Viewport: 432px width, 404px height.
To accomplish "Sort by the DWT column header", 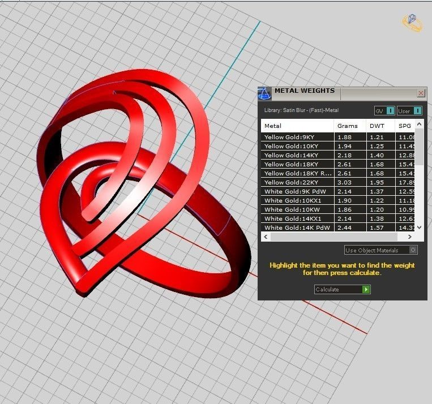I will tap(380, 126).
